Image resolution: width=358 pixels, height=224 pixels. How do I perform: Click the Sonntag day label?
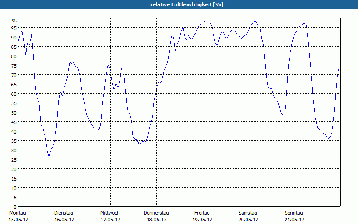294,213
